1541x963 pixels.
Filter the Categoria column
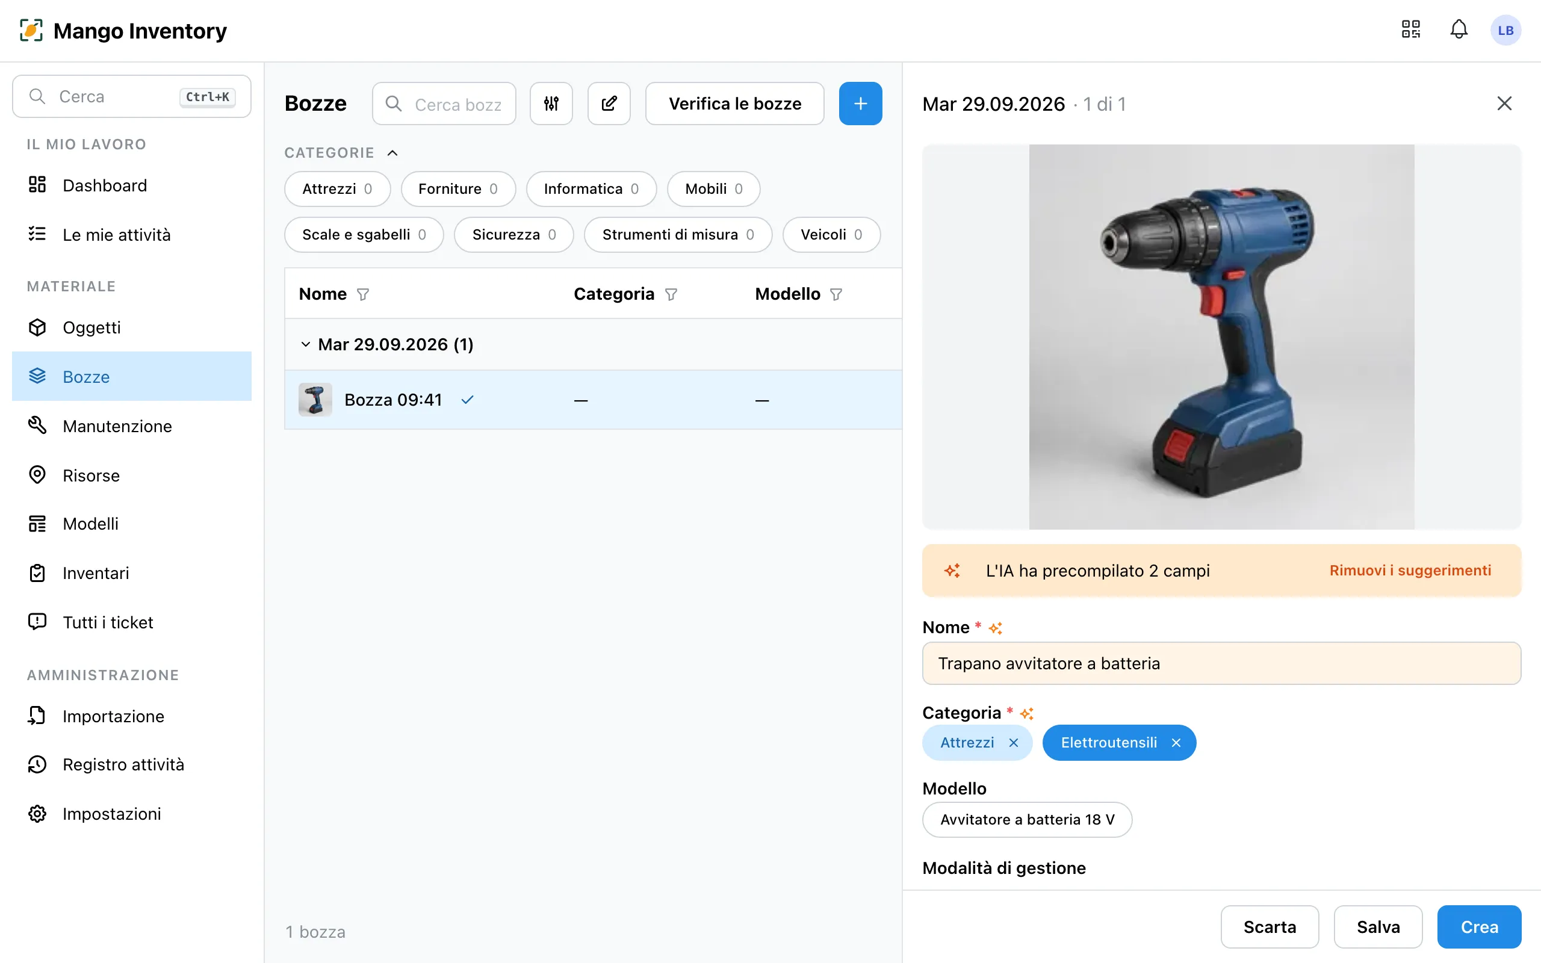point(671,294)
